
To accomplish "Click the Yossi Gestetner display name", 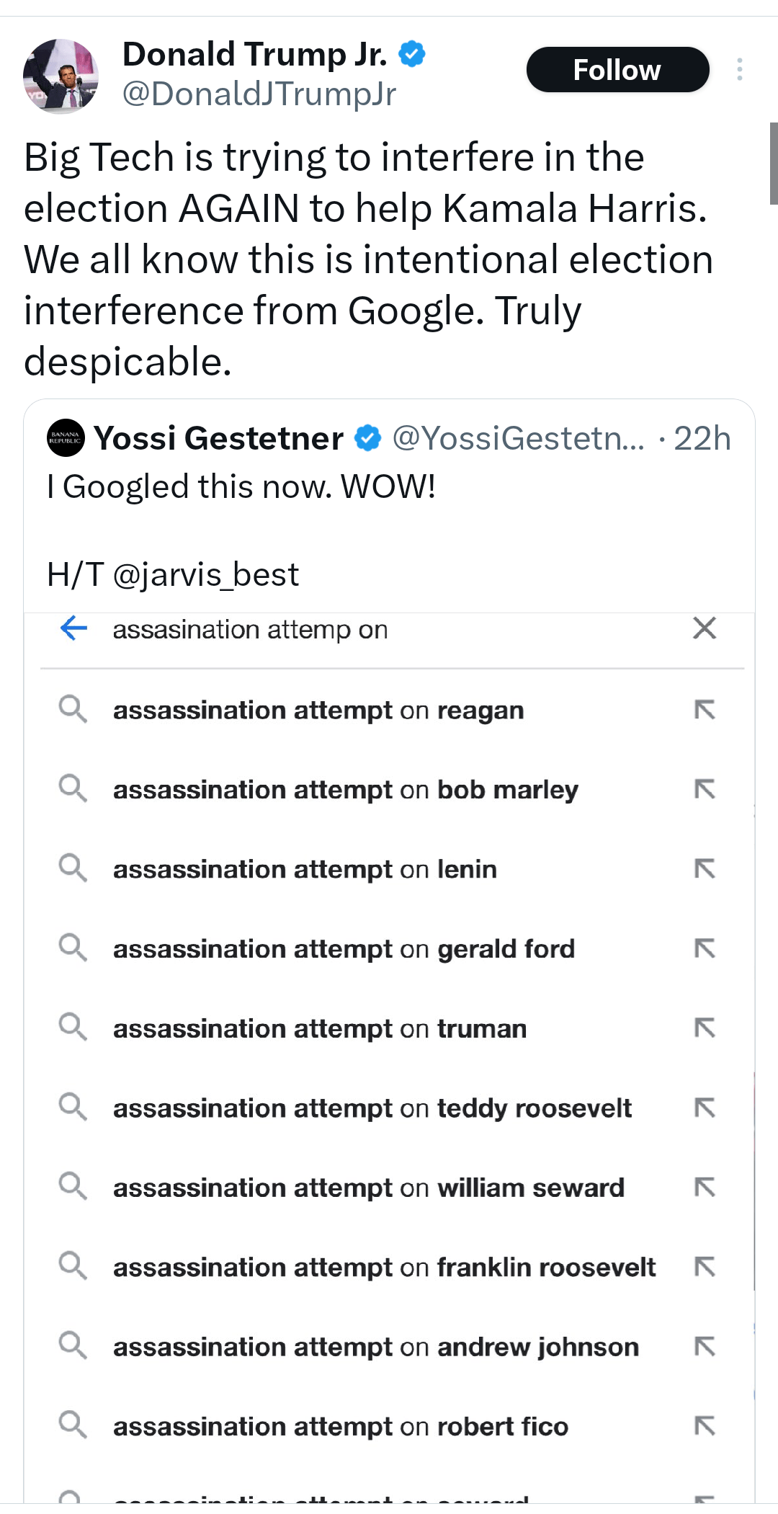I will click(218, 438).
